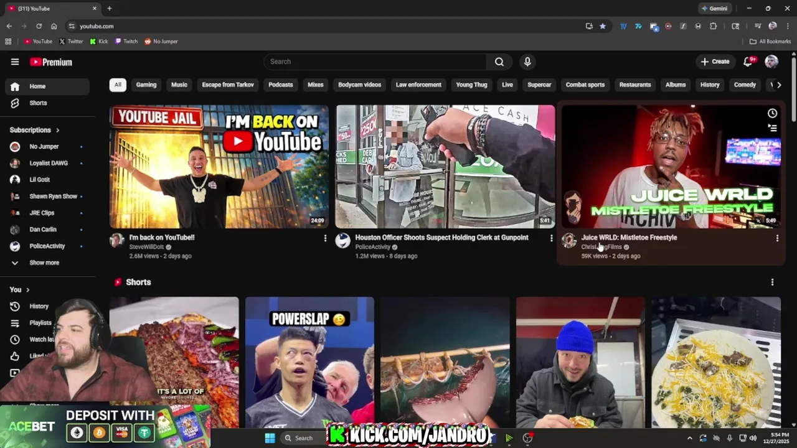Click the SteveWillDoIt channel avatar
Image resolution: width=797 pixels, height=448 pixels.
tap(116, 241)
